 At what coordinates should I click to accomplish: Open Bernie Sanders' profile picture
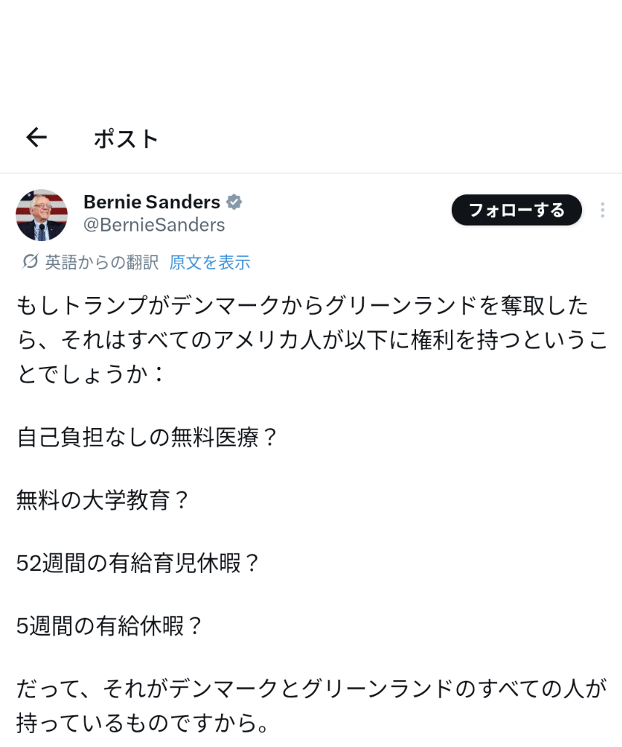pyautogui.click(x=41, y=215)
